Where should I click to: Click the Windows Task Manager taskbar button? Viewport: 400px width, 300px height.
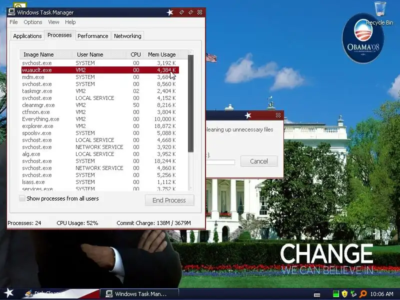click(x=139, y=293)
